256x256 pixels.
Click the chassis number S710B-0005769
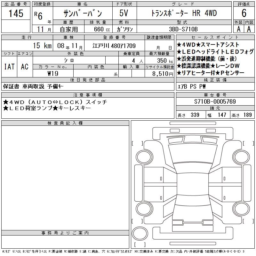[215, 101]
